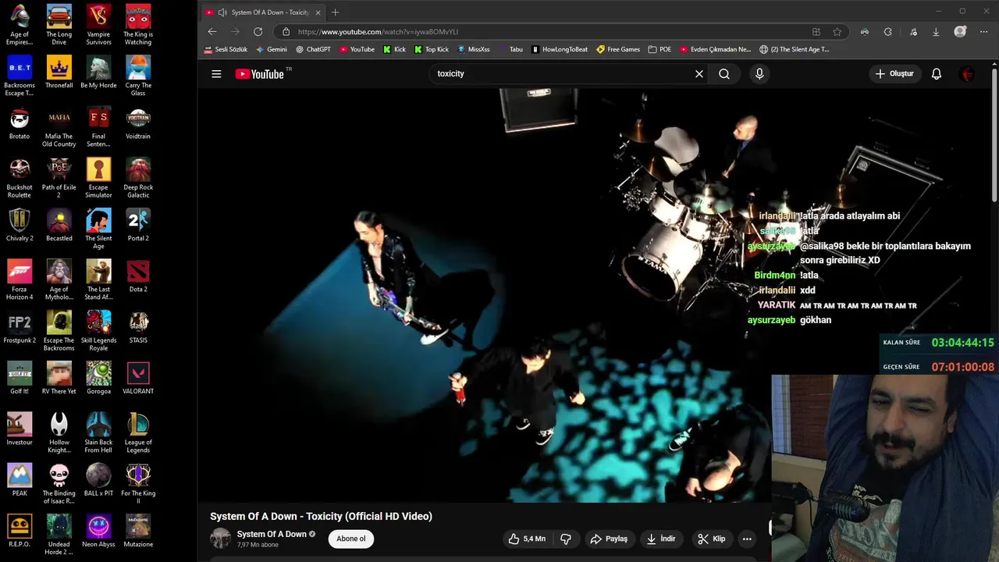Open browser settings and more menu
The width and height of the screenshot is (999, 562).
tap(984, 32)
